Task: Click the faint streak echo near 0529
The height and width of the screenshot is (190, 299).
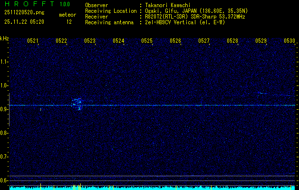Action: [x=263, y=93]
